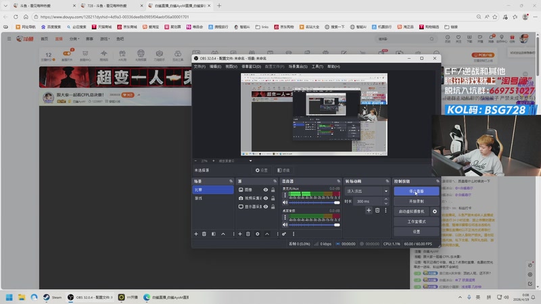Click the 工作室模式 studio mode button
Viewport: 541px width, 304px height.
click(x=417, y=222)
